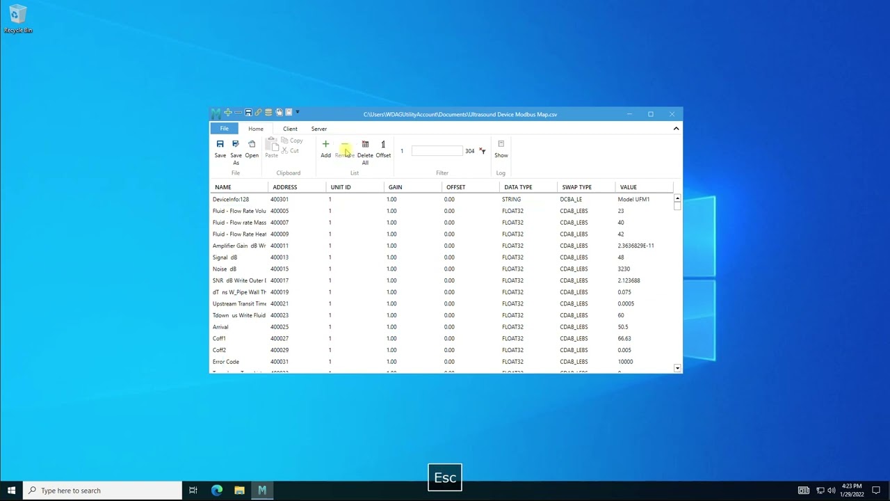Viewport: 890px width, 501px height.
Task: Click in the filter text input field
Action: [x=437, y=151]
